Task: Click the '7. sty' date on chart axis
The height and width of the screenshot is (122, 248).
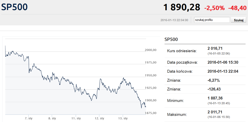Action: pyautogui.click(x=29, y=118)
